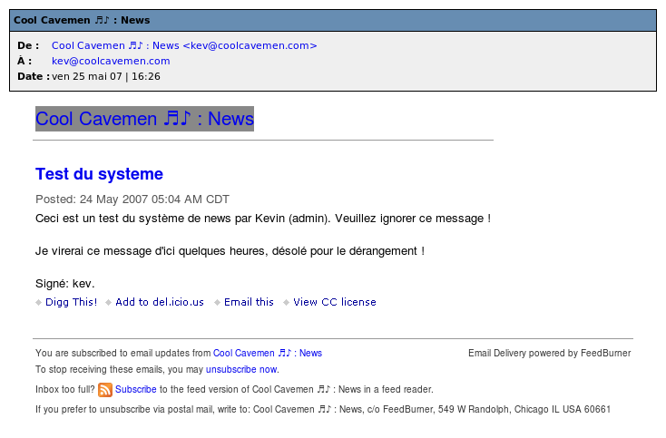The image size is (666, 438).
Task: Click the sender address in the De field
Action: pos(184,45)
